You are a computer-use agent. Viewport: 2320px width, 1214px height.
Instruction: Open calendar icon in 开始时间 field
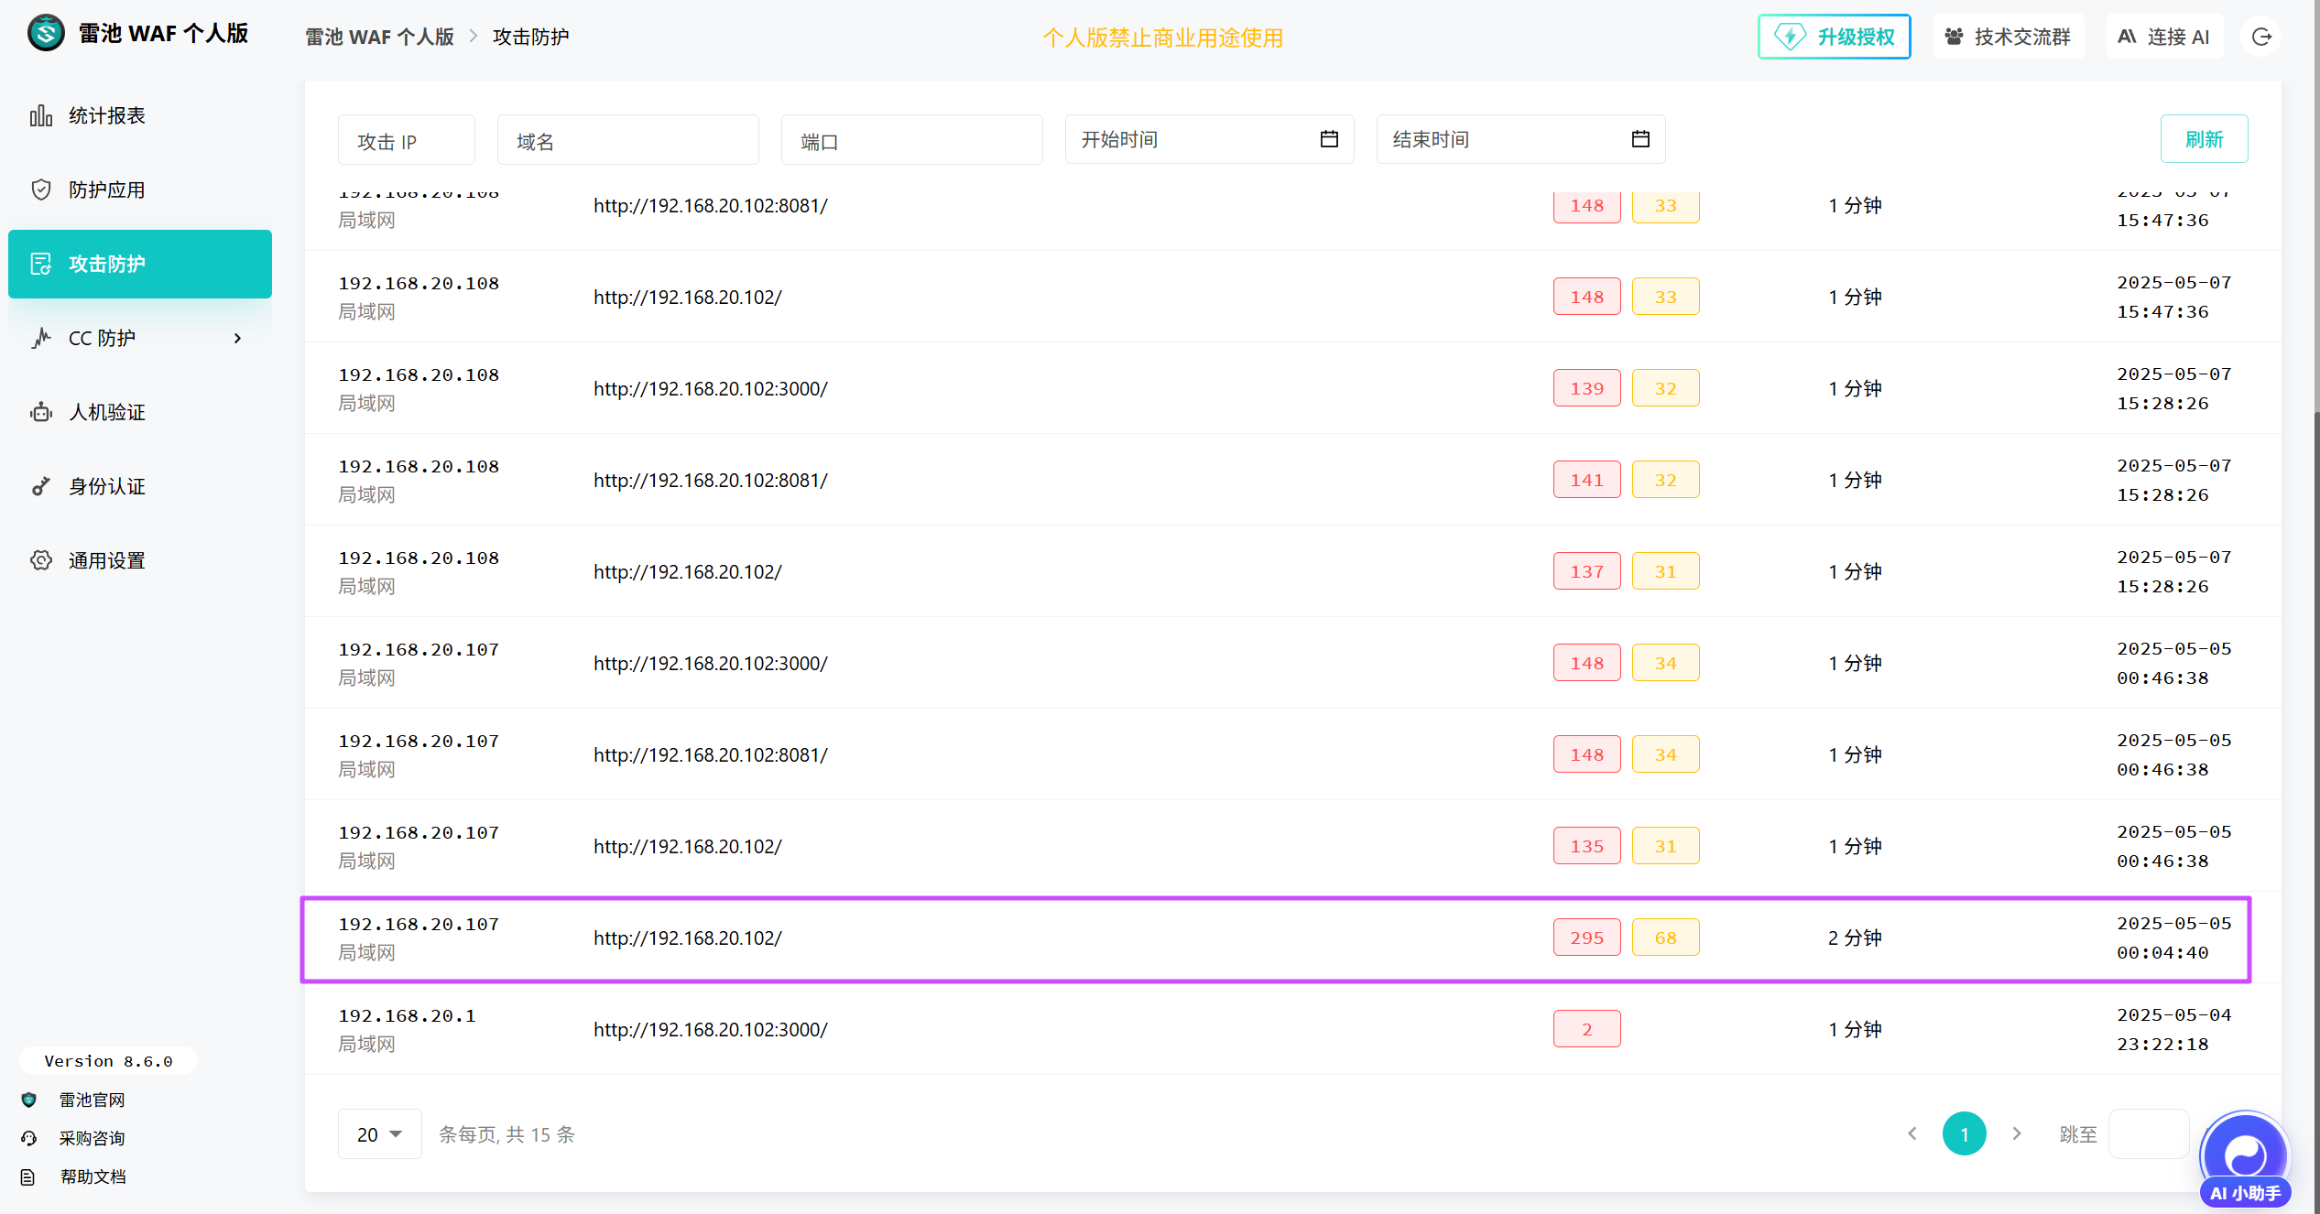point(1329,139)
